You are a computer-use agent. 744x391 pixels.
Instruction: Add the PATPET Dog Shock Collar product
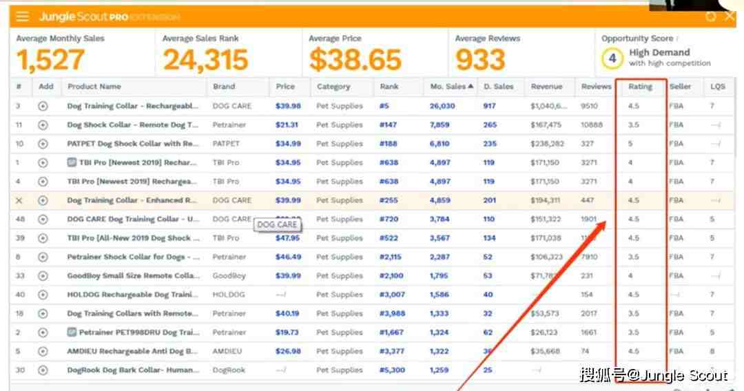(43, 144)
